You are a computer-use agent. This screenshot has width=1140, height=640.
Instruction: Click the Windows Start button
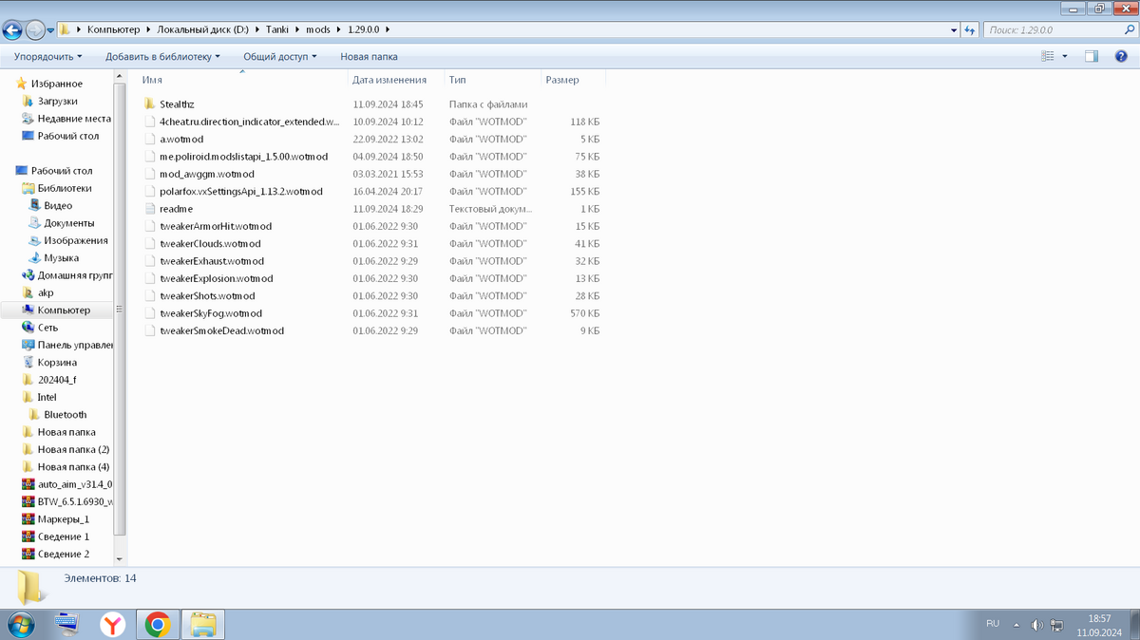(x=19, y=624)
